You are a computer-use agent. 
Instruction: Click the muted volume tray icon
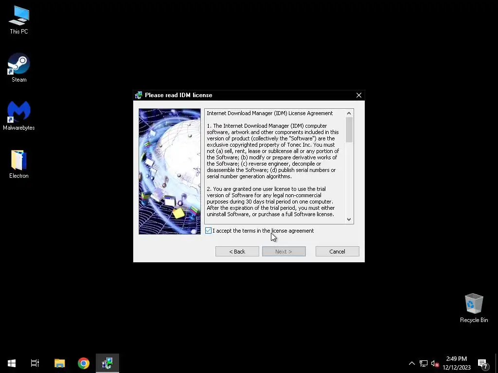click(x=435, y=363)
